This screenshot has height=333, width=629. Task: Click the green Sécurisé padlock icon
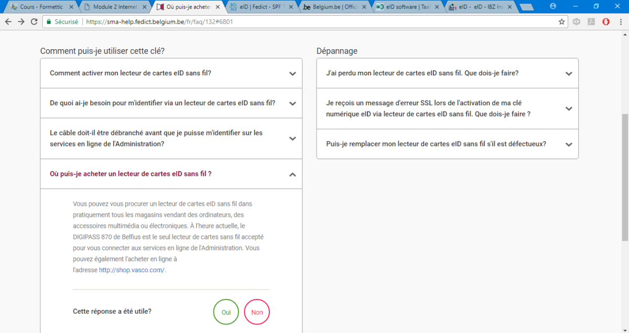49,22
